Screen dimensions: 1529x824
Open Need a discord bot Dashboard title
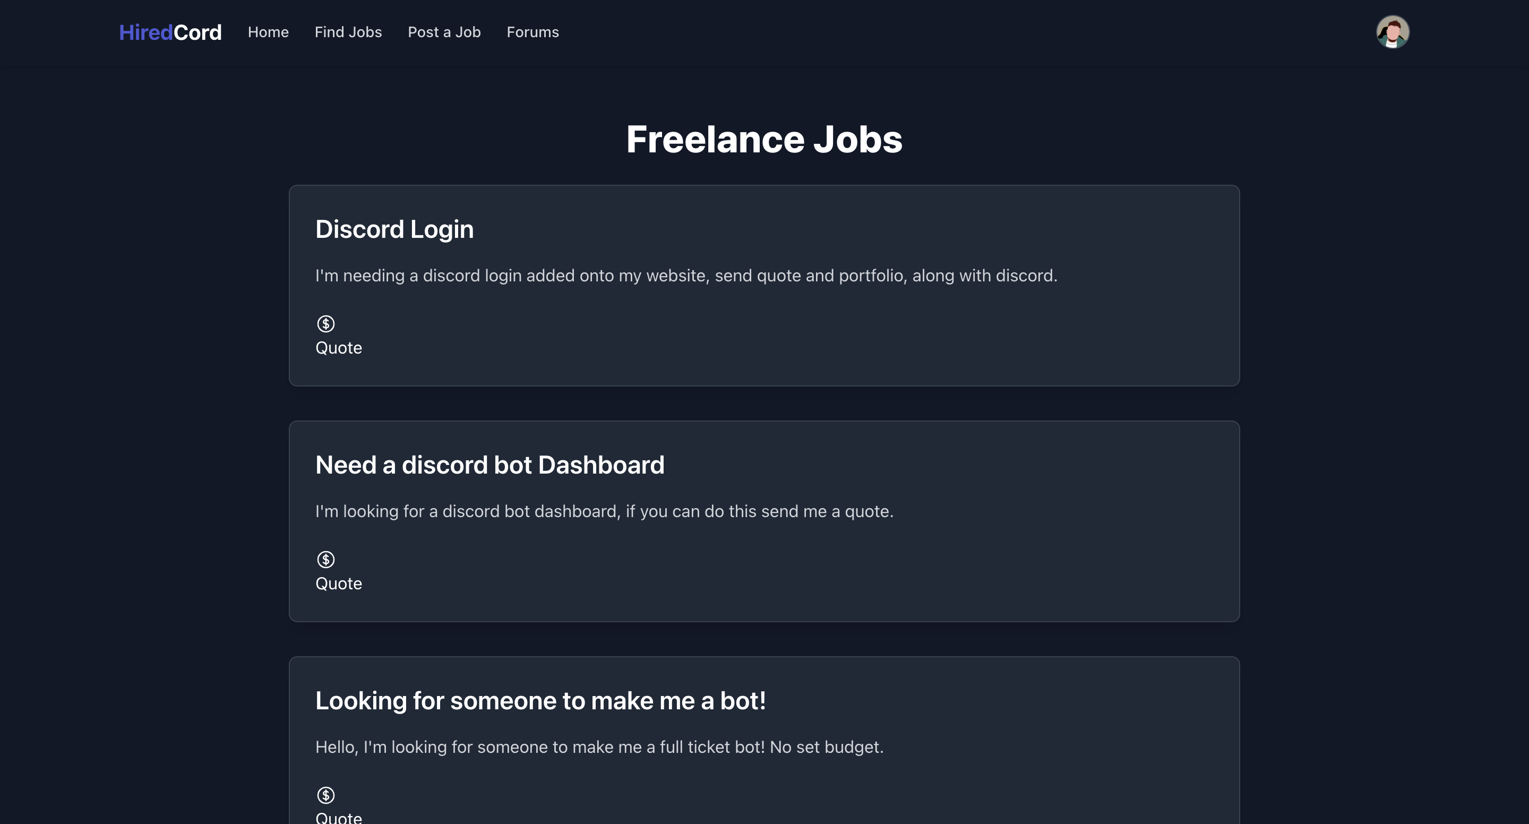point(489,465)
